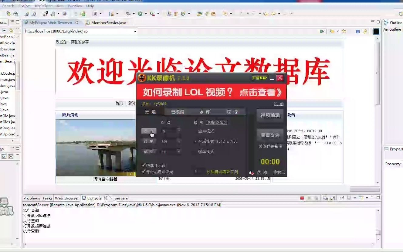Click the 视频编辑 button
The width and height of the screenshot is (403, 252).
[x=270, y=115]
